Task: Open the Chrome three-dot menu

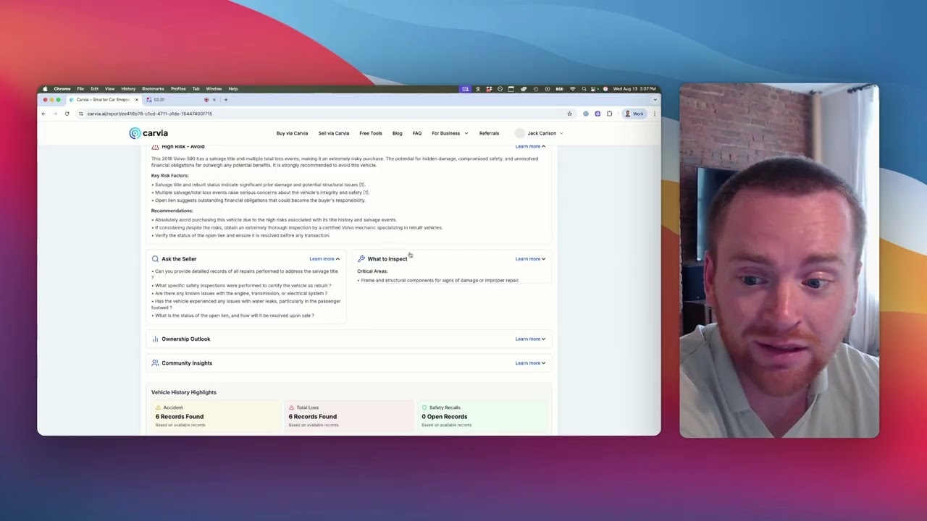Action: tap(654, 114)
